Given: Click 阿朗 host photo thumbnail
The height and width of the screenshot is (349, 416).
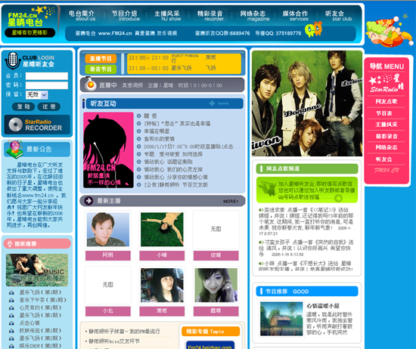Looking at the screenshot, I should coord(108,230).
